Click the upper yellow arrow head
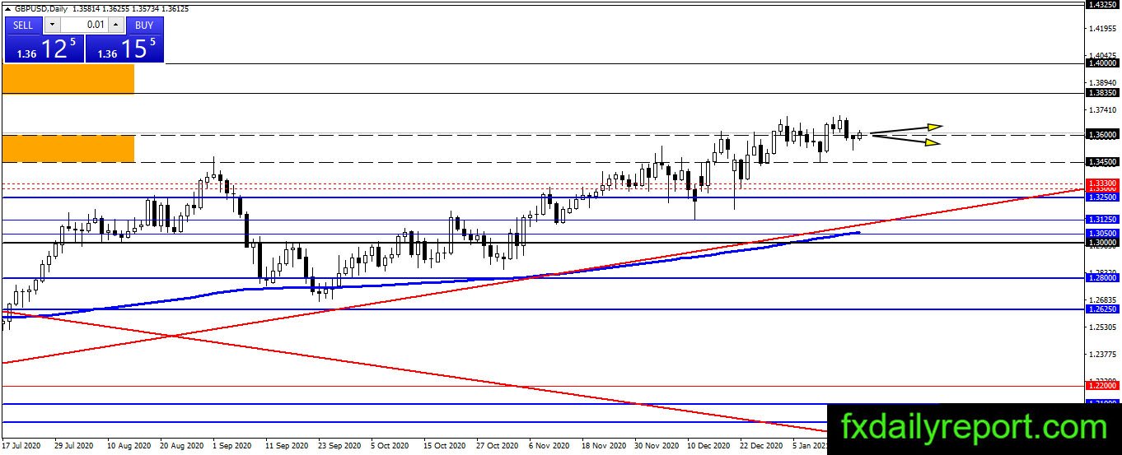The width and height of the screenshot is (1122, 455). [x=934, y=127]
